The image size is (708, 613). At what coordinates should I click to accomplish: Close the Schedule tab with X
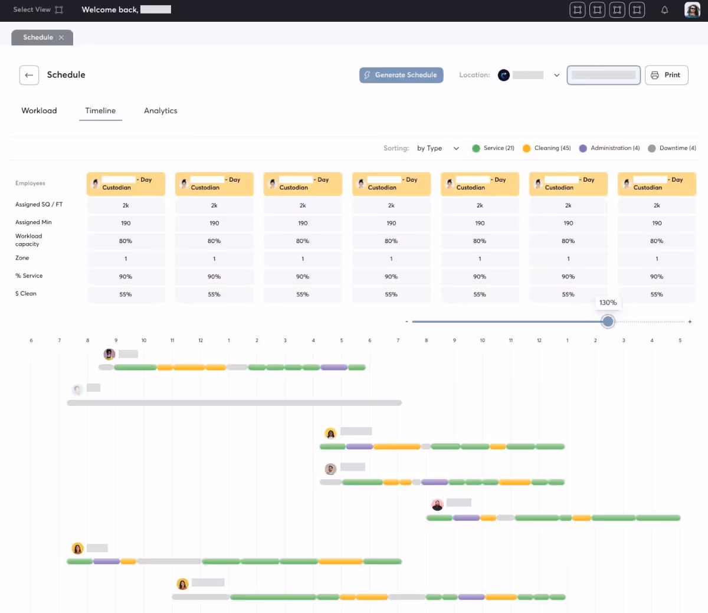61,38
